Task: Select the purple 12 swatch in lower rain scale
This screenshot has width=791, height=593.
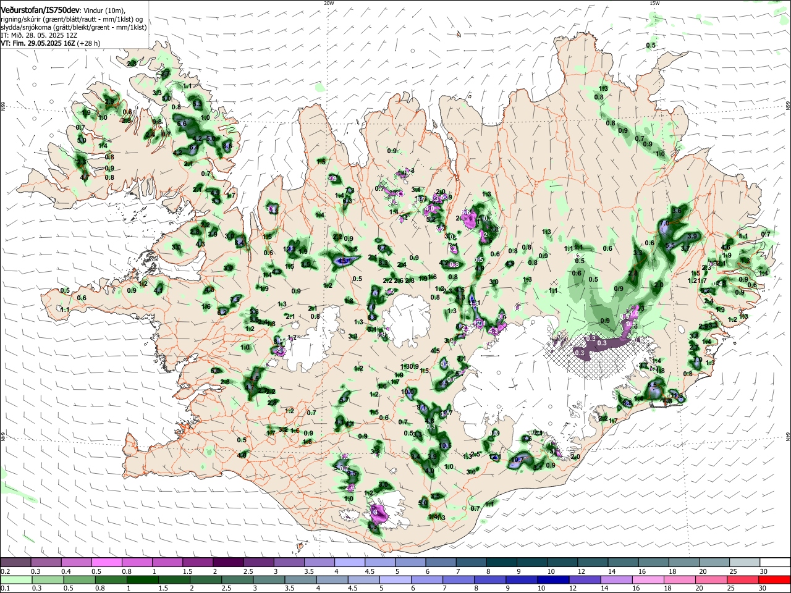Action: point(584,580)
